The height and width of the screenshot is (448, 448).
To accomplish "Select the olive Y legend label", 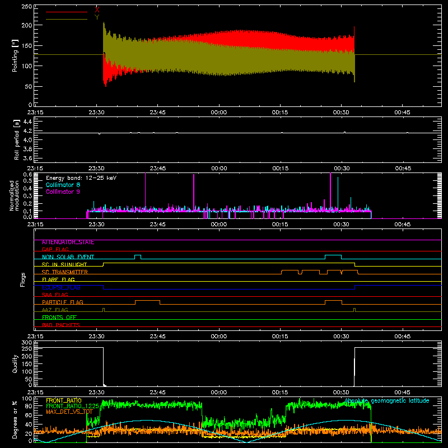I will (x=97, y=17).
